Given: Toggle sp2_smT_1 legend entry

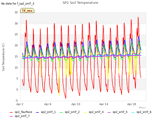Looking at the screenshot, I should [46, 112].
